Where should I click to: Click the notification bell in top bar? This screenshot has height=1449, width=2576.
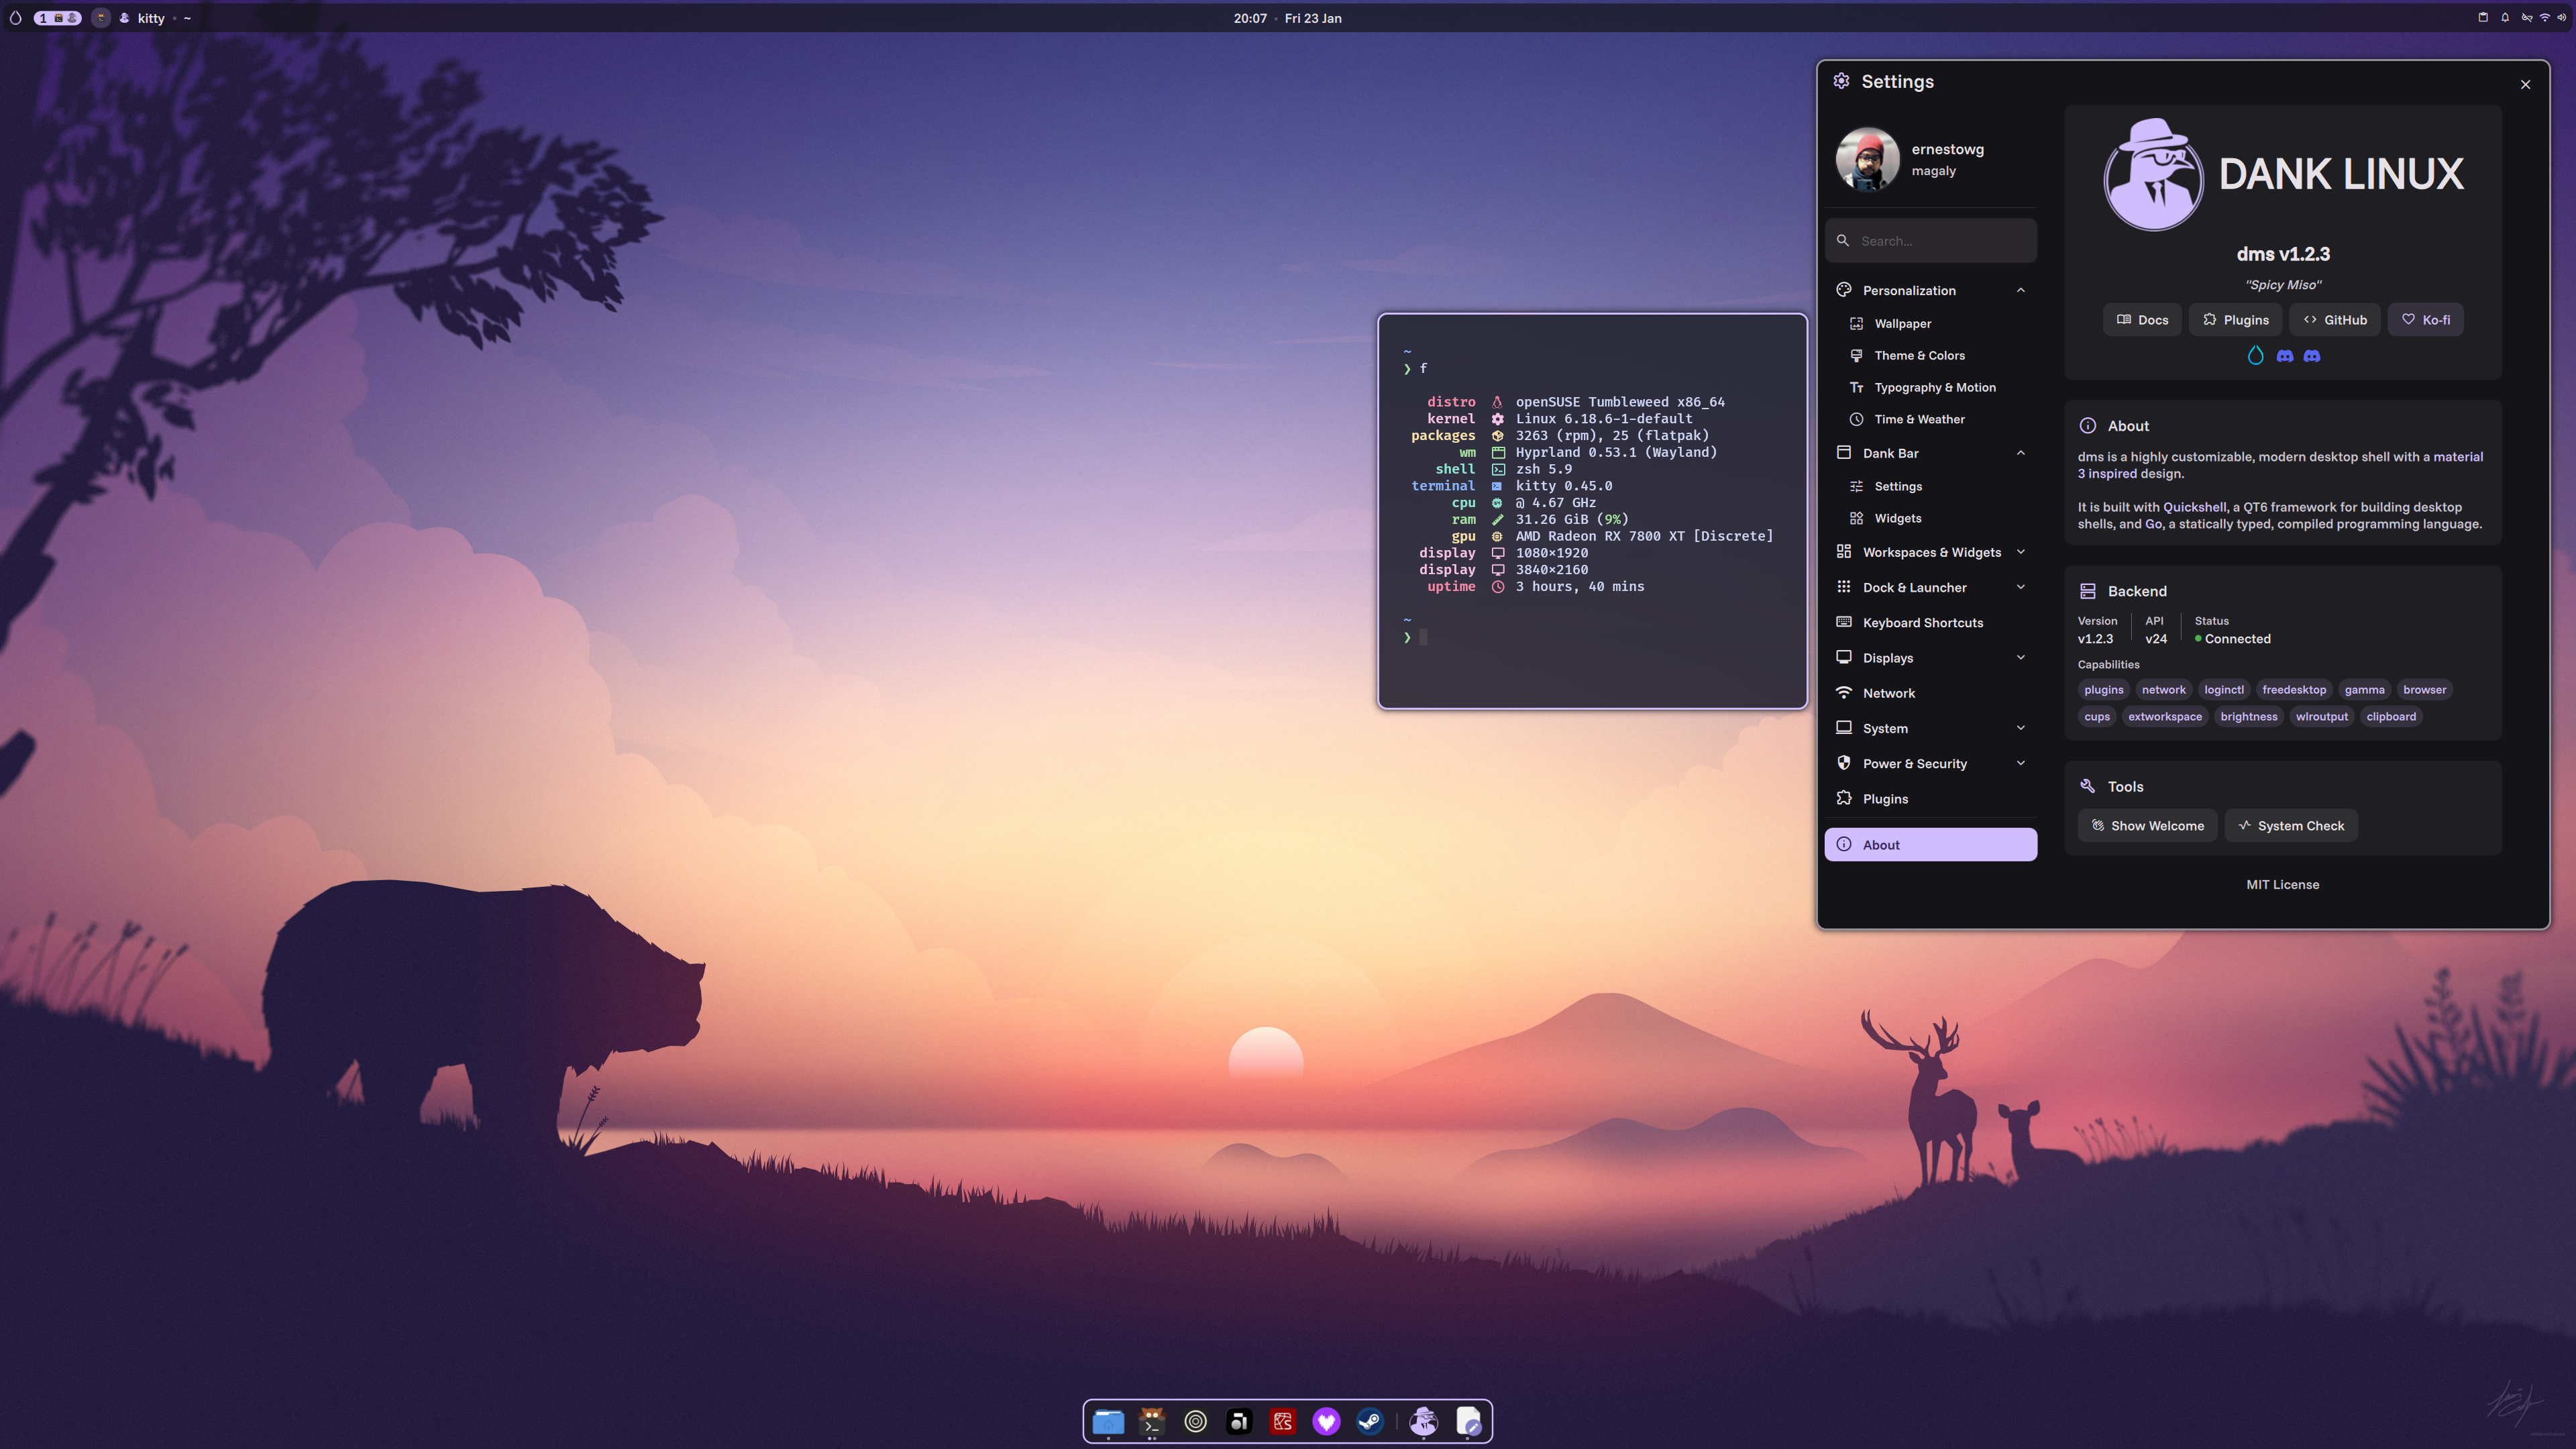coord(2505,17)
